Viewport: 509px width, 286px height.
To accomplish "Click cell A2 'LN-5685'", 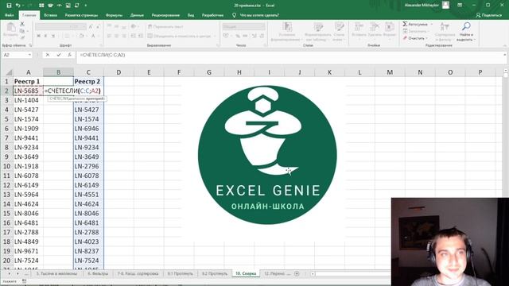I will [x=29, y=91].
